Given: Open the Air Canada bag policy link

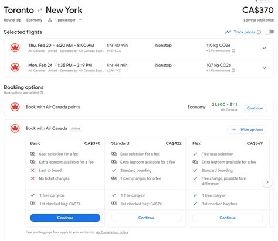Looking at the screenshot, I should click(112, 232).
